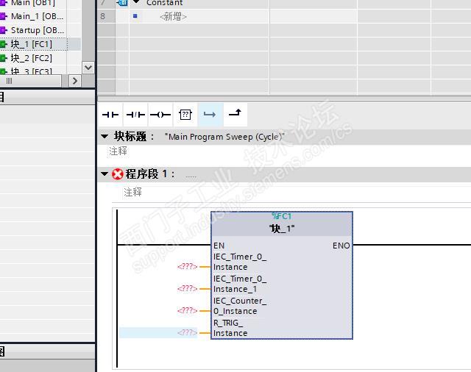Click the project tree horizontal scrollbar thumb
471x372 pixels.
30,81
